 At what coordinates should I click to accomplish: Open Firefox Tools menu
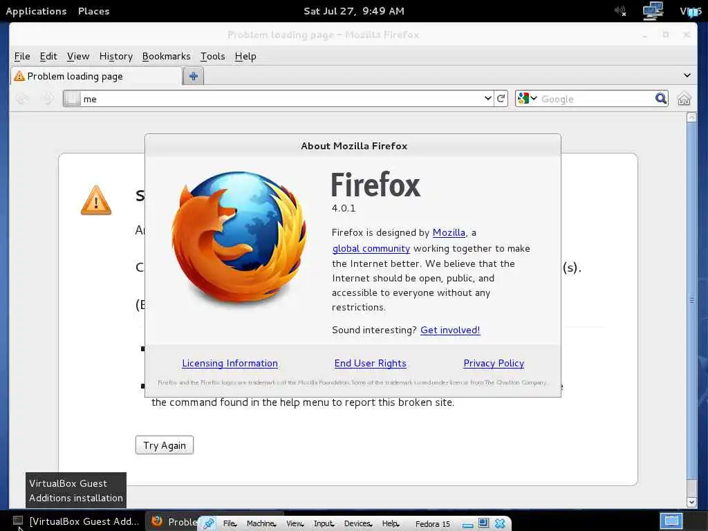(x=213, y=56)
